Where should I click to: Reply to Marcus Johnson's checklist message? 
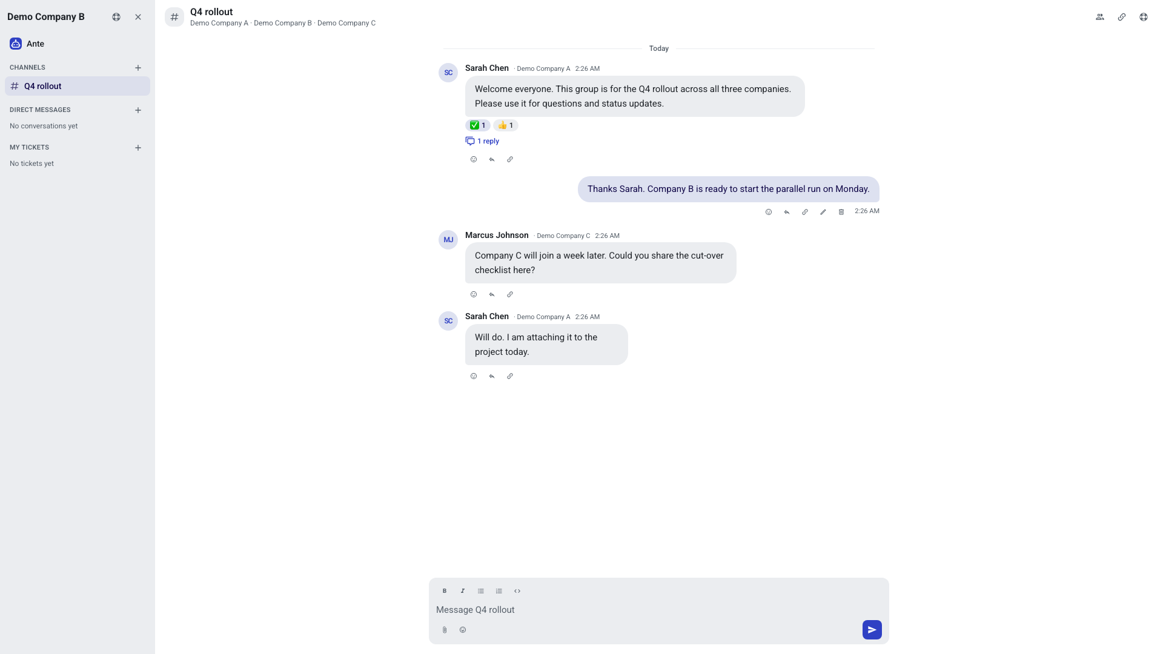click(x=492, y=294)
